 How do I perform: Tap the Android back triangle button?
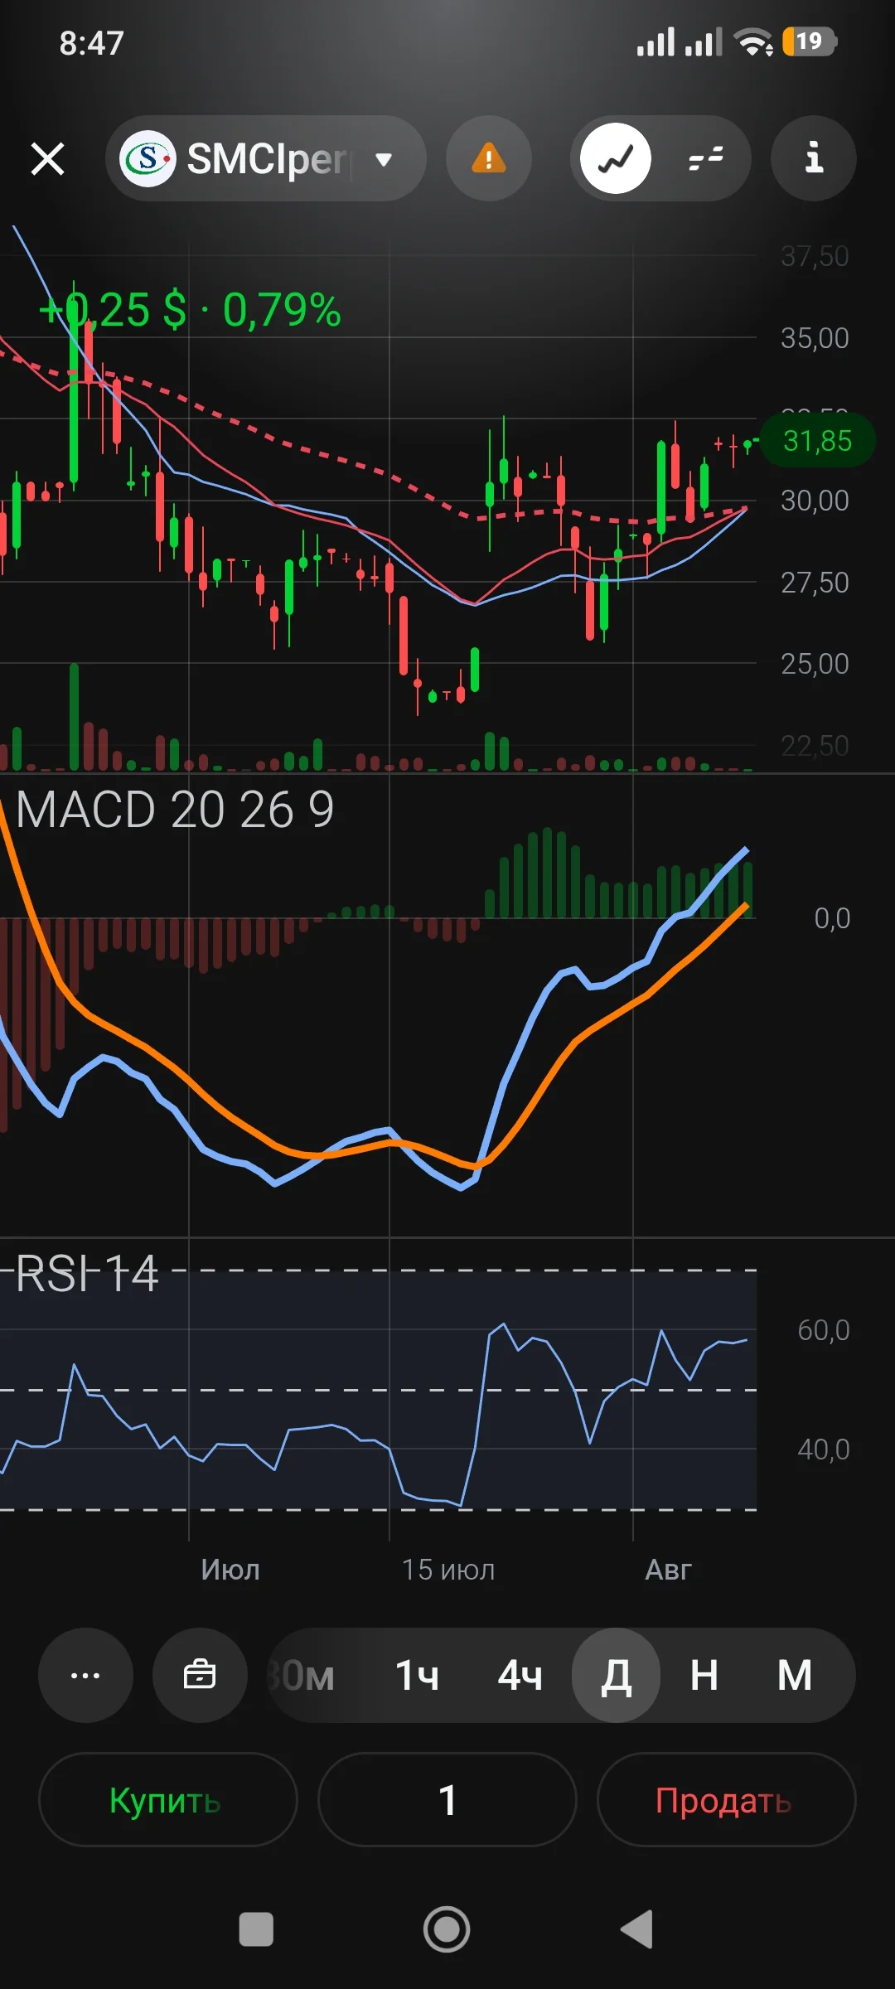(637, 1929)
